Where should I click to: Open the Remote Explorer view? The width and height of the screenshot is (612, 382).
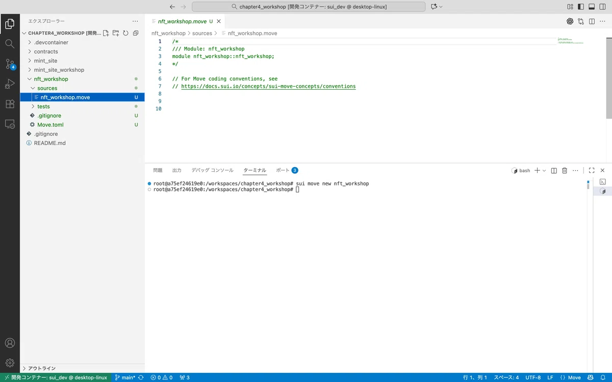click(10, 124)
